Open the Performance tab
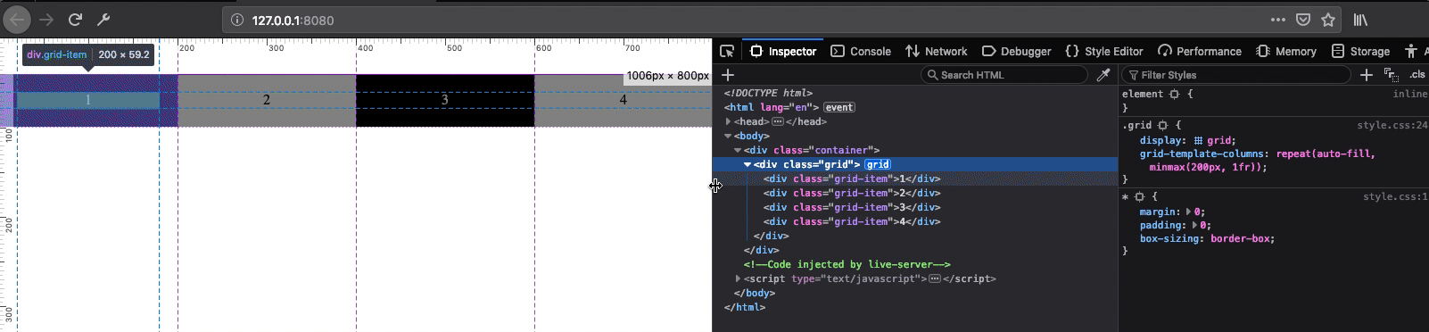 pyautogui.click(x=1200, y=51)
